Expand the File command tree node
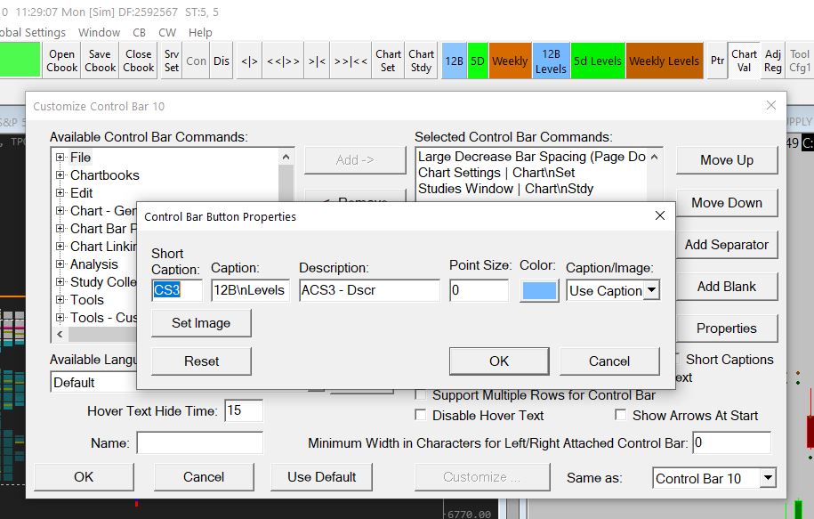 coord(60,157)
